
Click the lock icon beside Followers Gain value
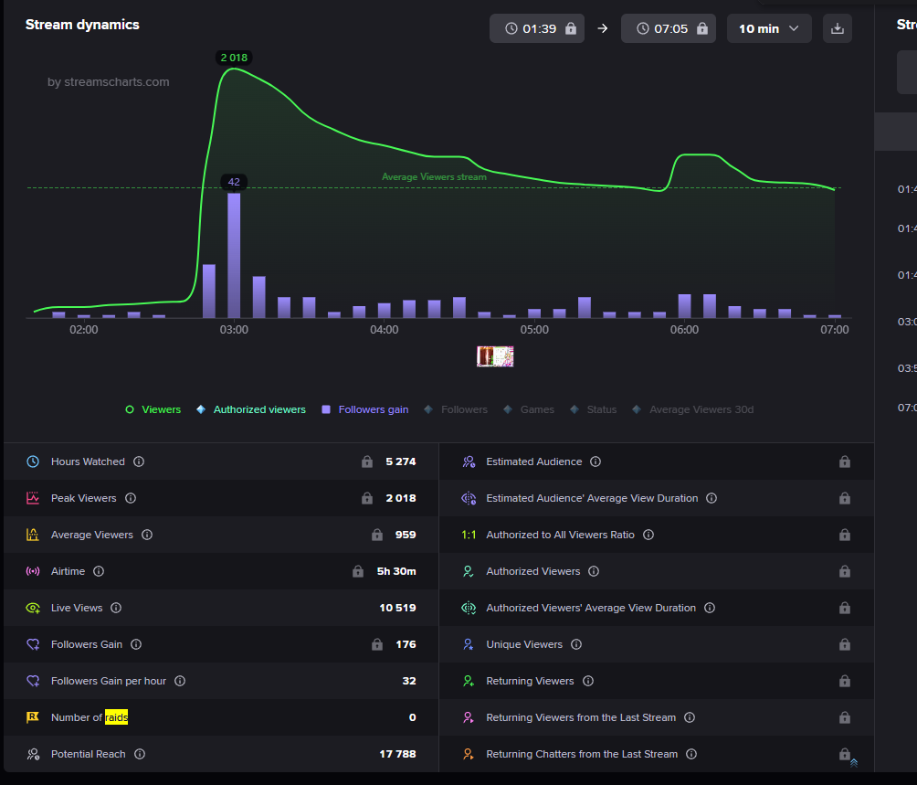click(377, 644)
